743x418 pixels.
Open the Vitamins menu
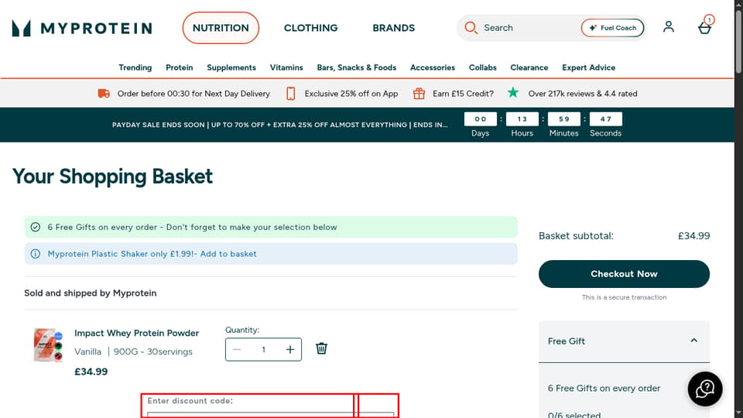(286, 67)
